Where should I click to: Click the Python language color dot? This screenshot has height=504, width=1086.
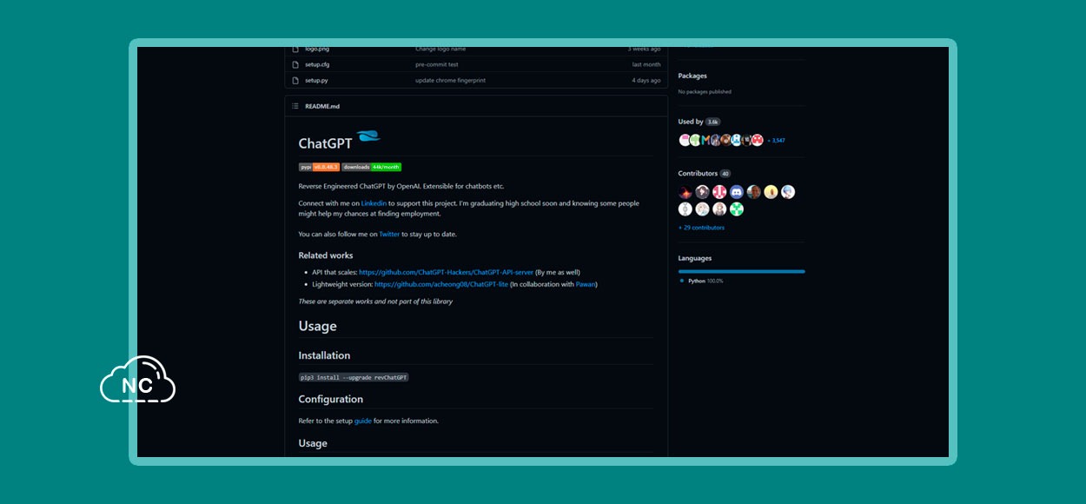point(682,281)
